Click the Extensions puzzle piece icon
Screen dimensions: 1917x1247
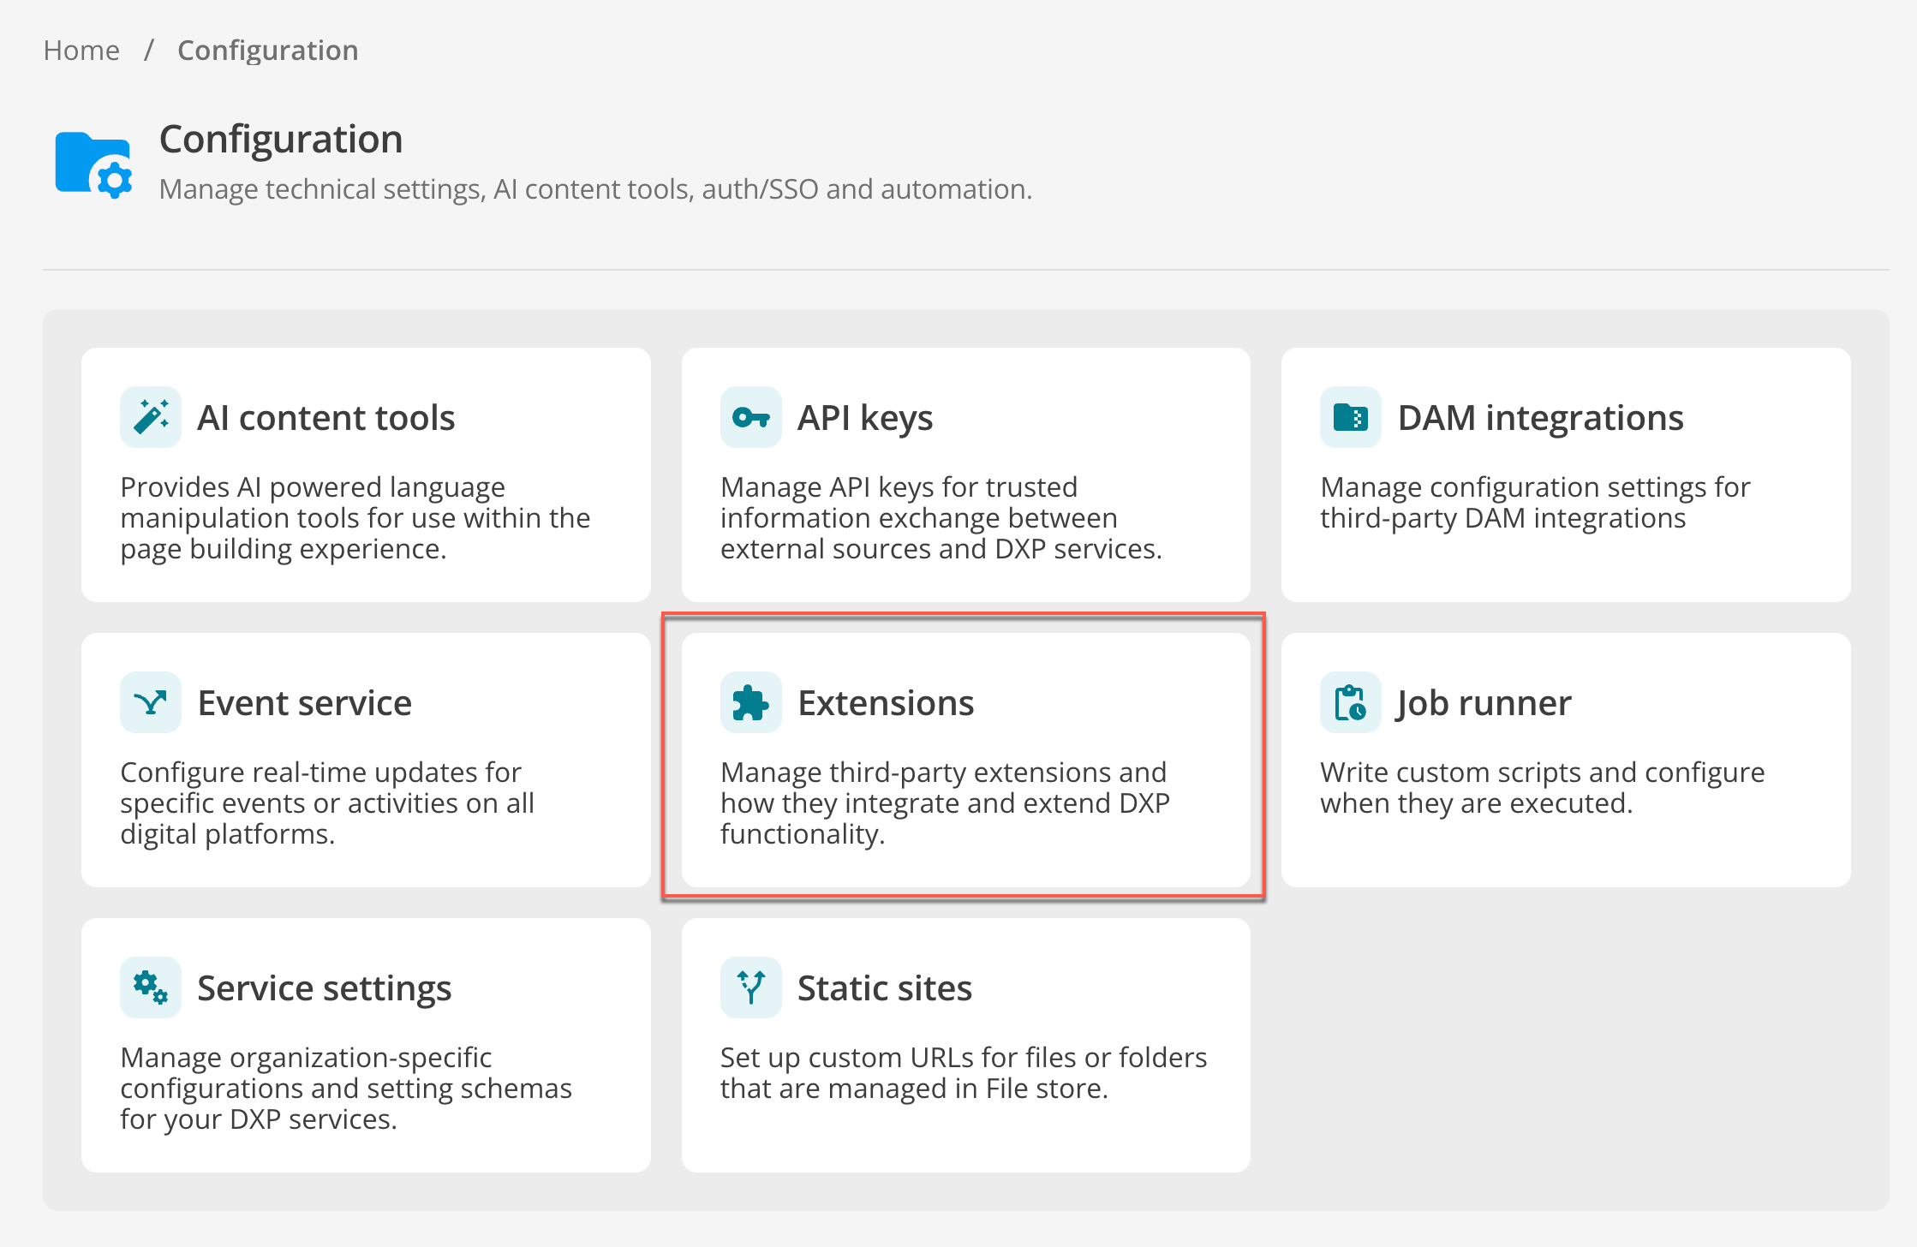(750, 702)
